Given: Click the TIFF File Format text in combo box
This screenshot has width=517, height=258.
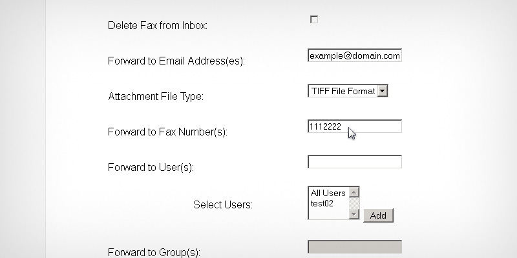Looking at the screenshot, I should pos(342,91).
